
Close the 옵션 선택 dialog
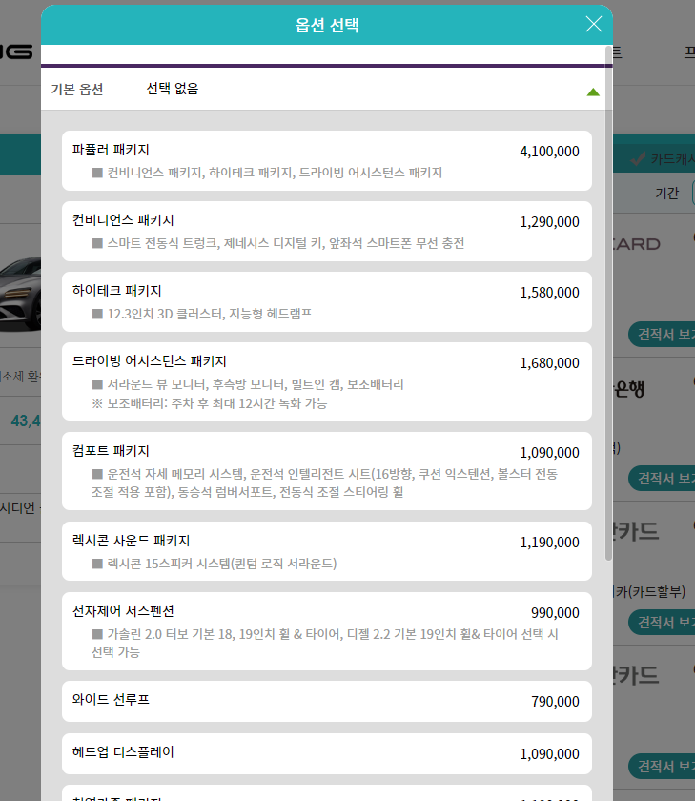[x=593, y=24]
